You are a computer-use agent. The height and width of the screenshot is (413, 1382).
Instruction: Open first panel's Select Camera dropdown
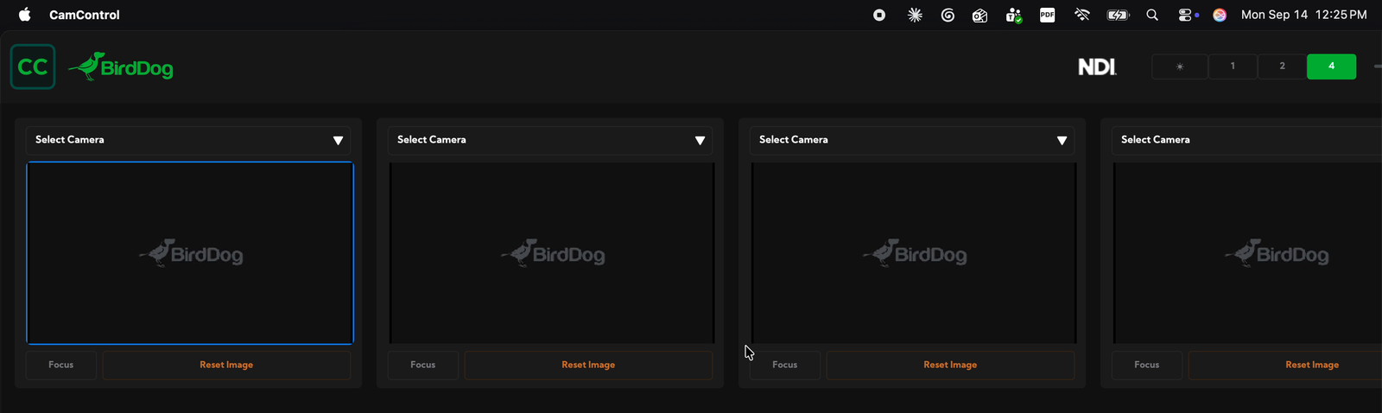pos(188,140)
